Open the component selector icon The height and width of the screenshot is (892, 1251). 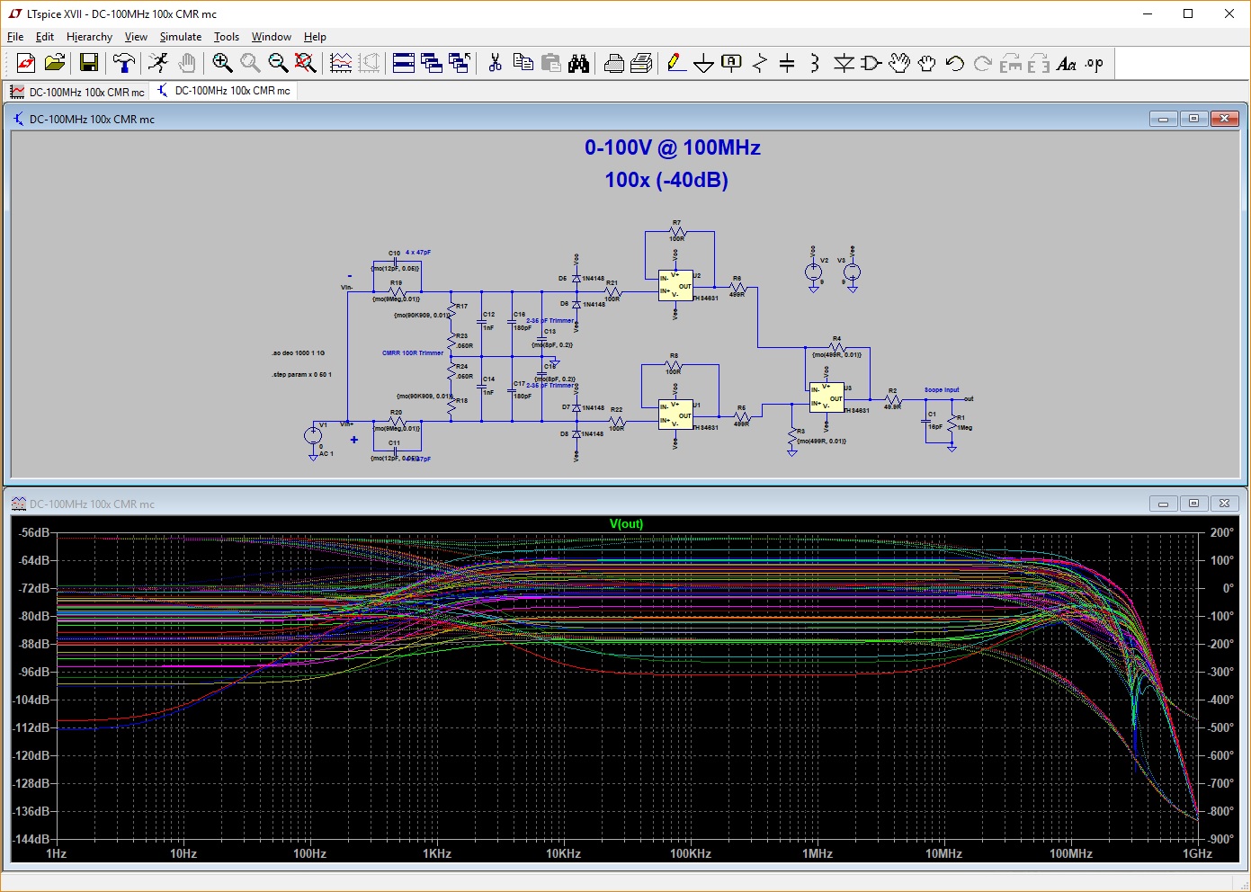pos(869,63)
